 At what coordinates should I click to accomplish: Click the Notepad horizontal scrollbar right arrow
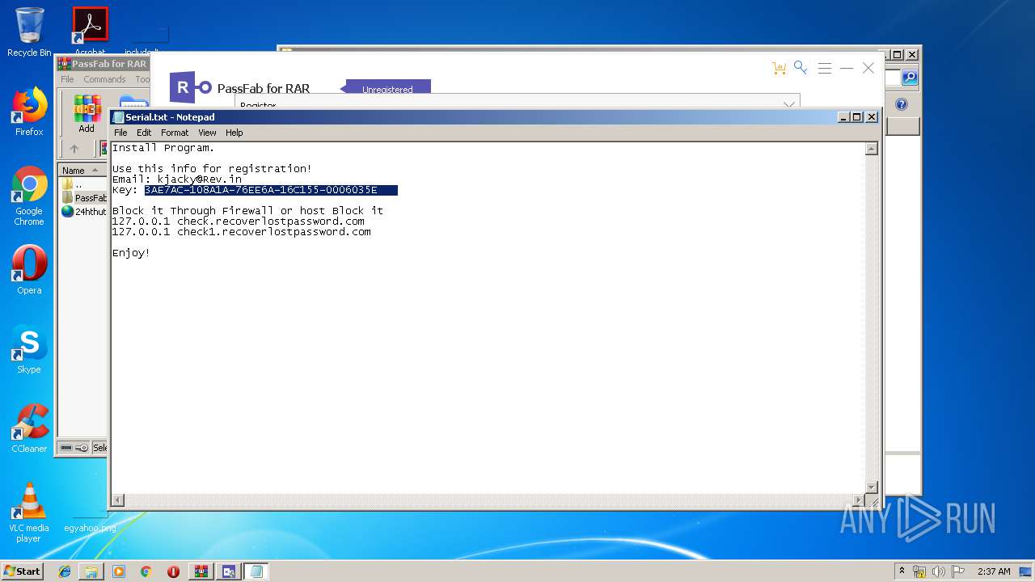tap(858, 500)
